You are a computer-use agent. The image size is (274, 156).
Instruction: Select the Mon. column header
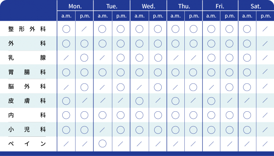[75, 6]
